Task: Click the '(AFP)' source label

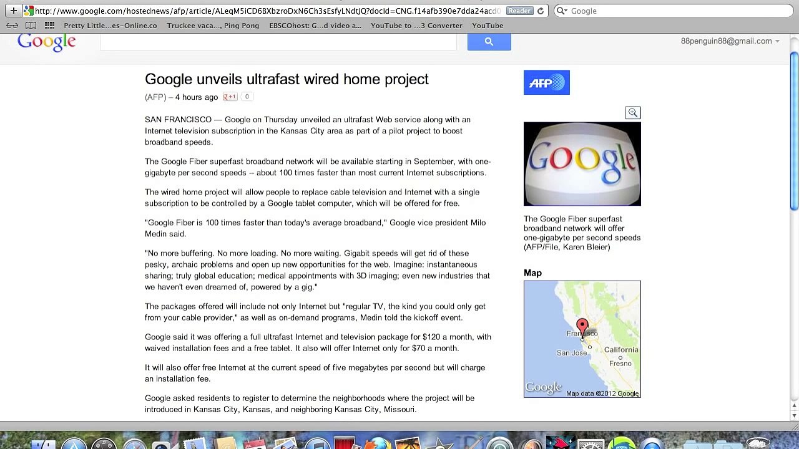Action: point(155,97)
